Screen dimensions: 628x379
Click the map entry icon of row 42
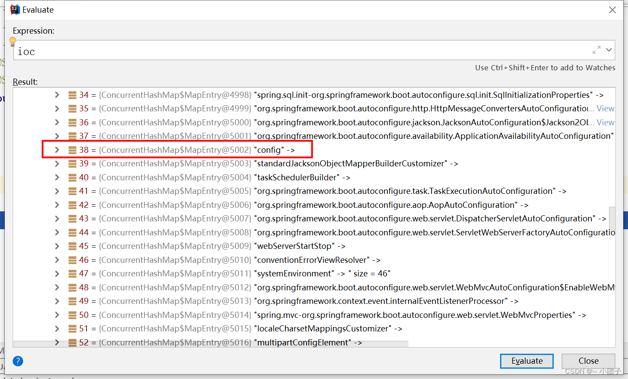tap(72, 205)
